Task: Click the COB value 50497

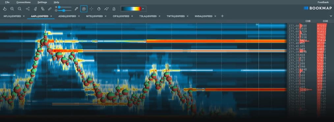Action: pyautogui.click(x=321, y=75)
